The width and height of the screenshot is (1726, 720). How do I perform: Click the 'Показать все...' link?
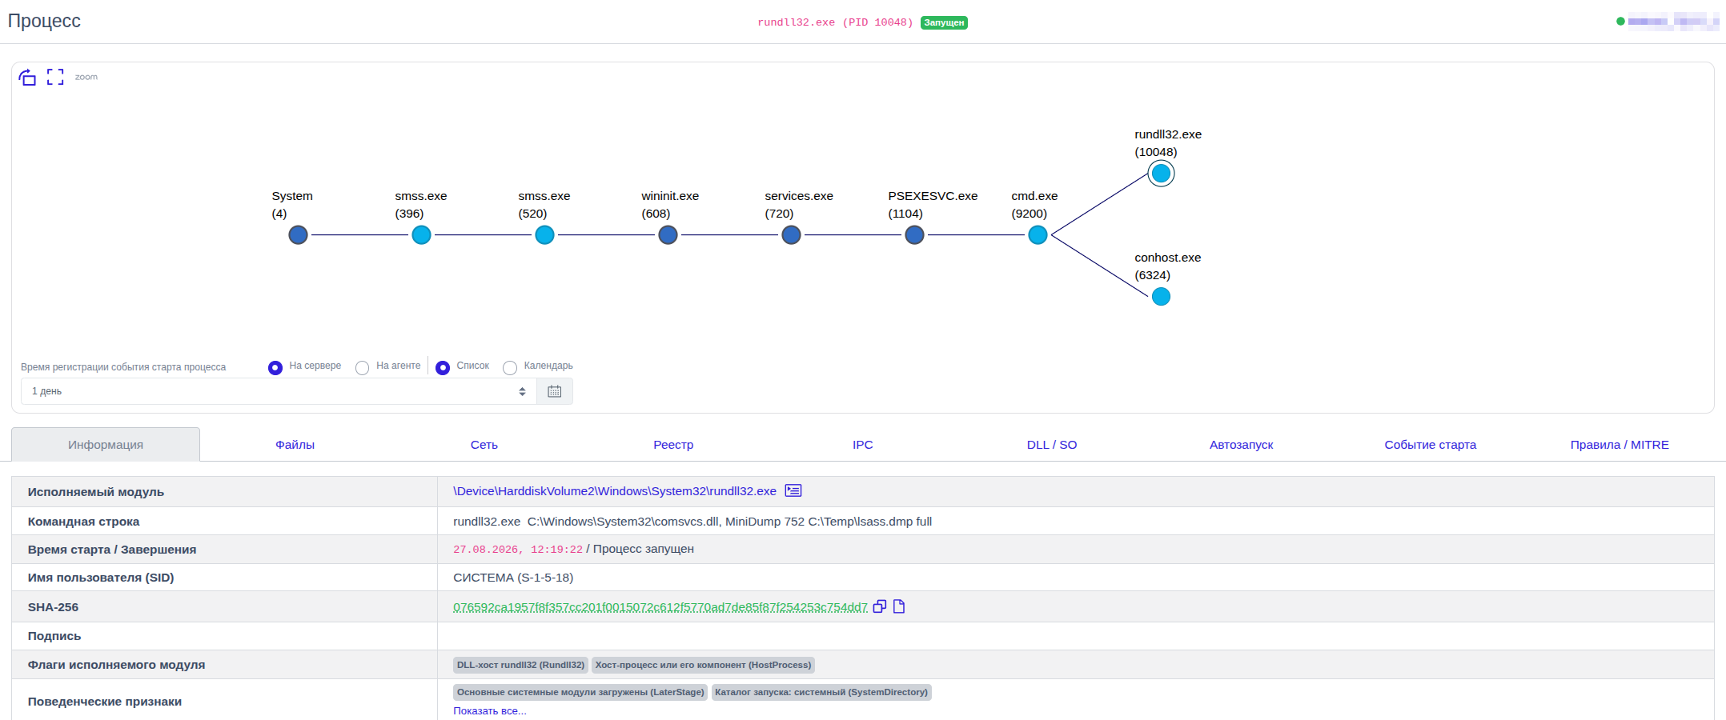click(x=490, y=711)
